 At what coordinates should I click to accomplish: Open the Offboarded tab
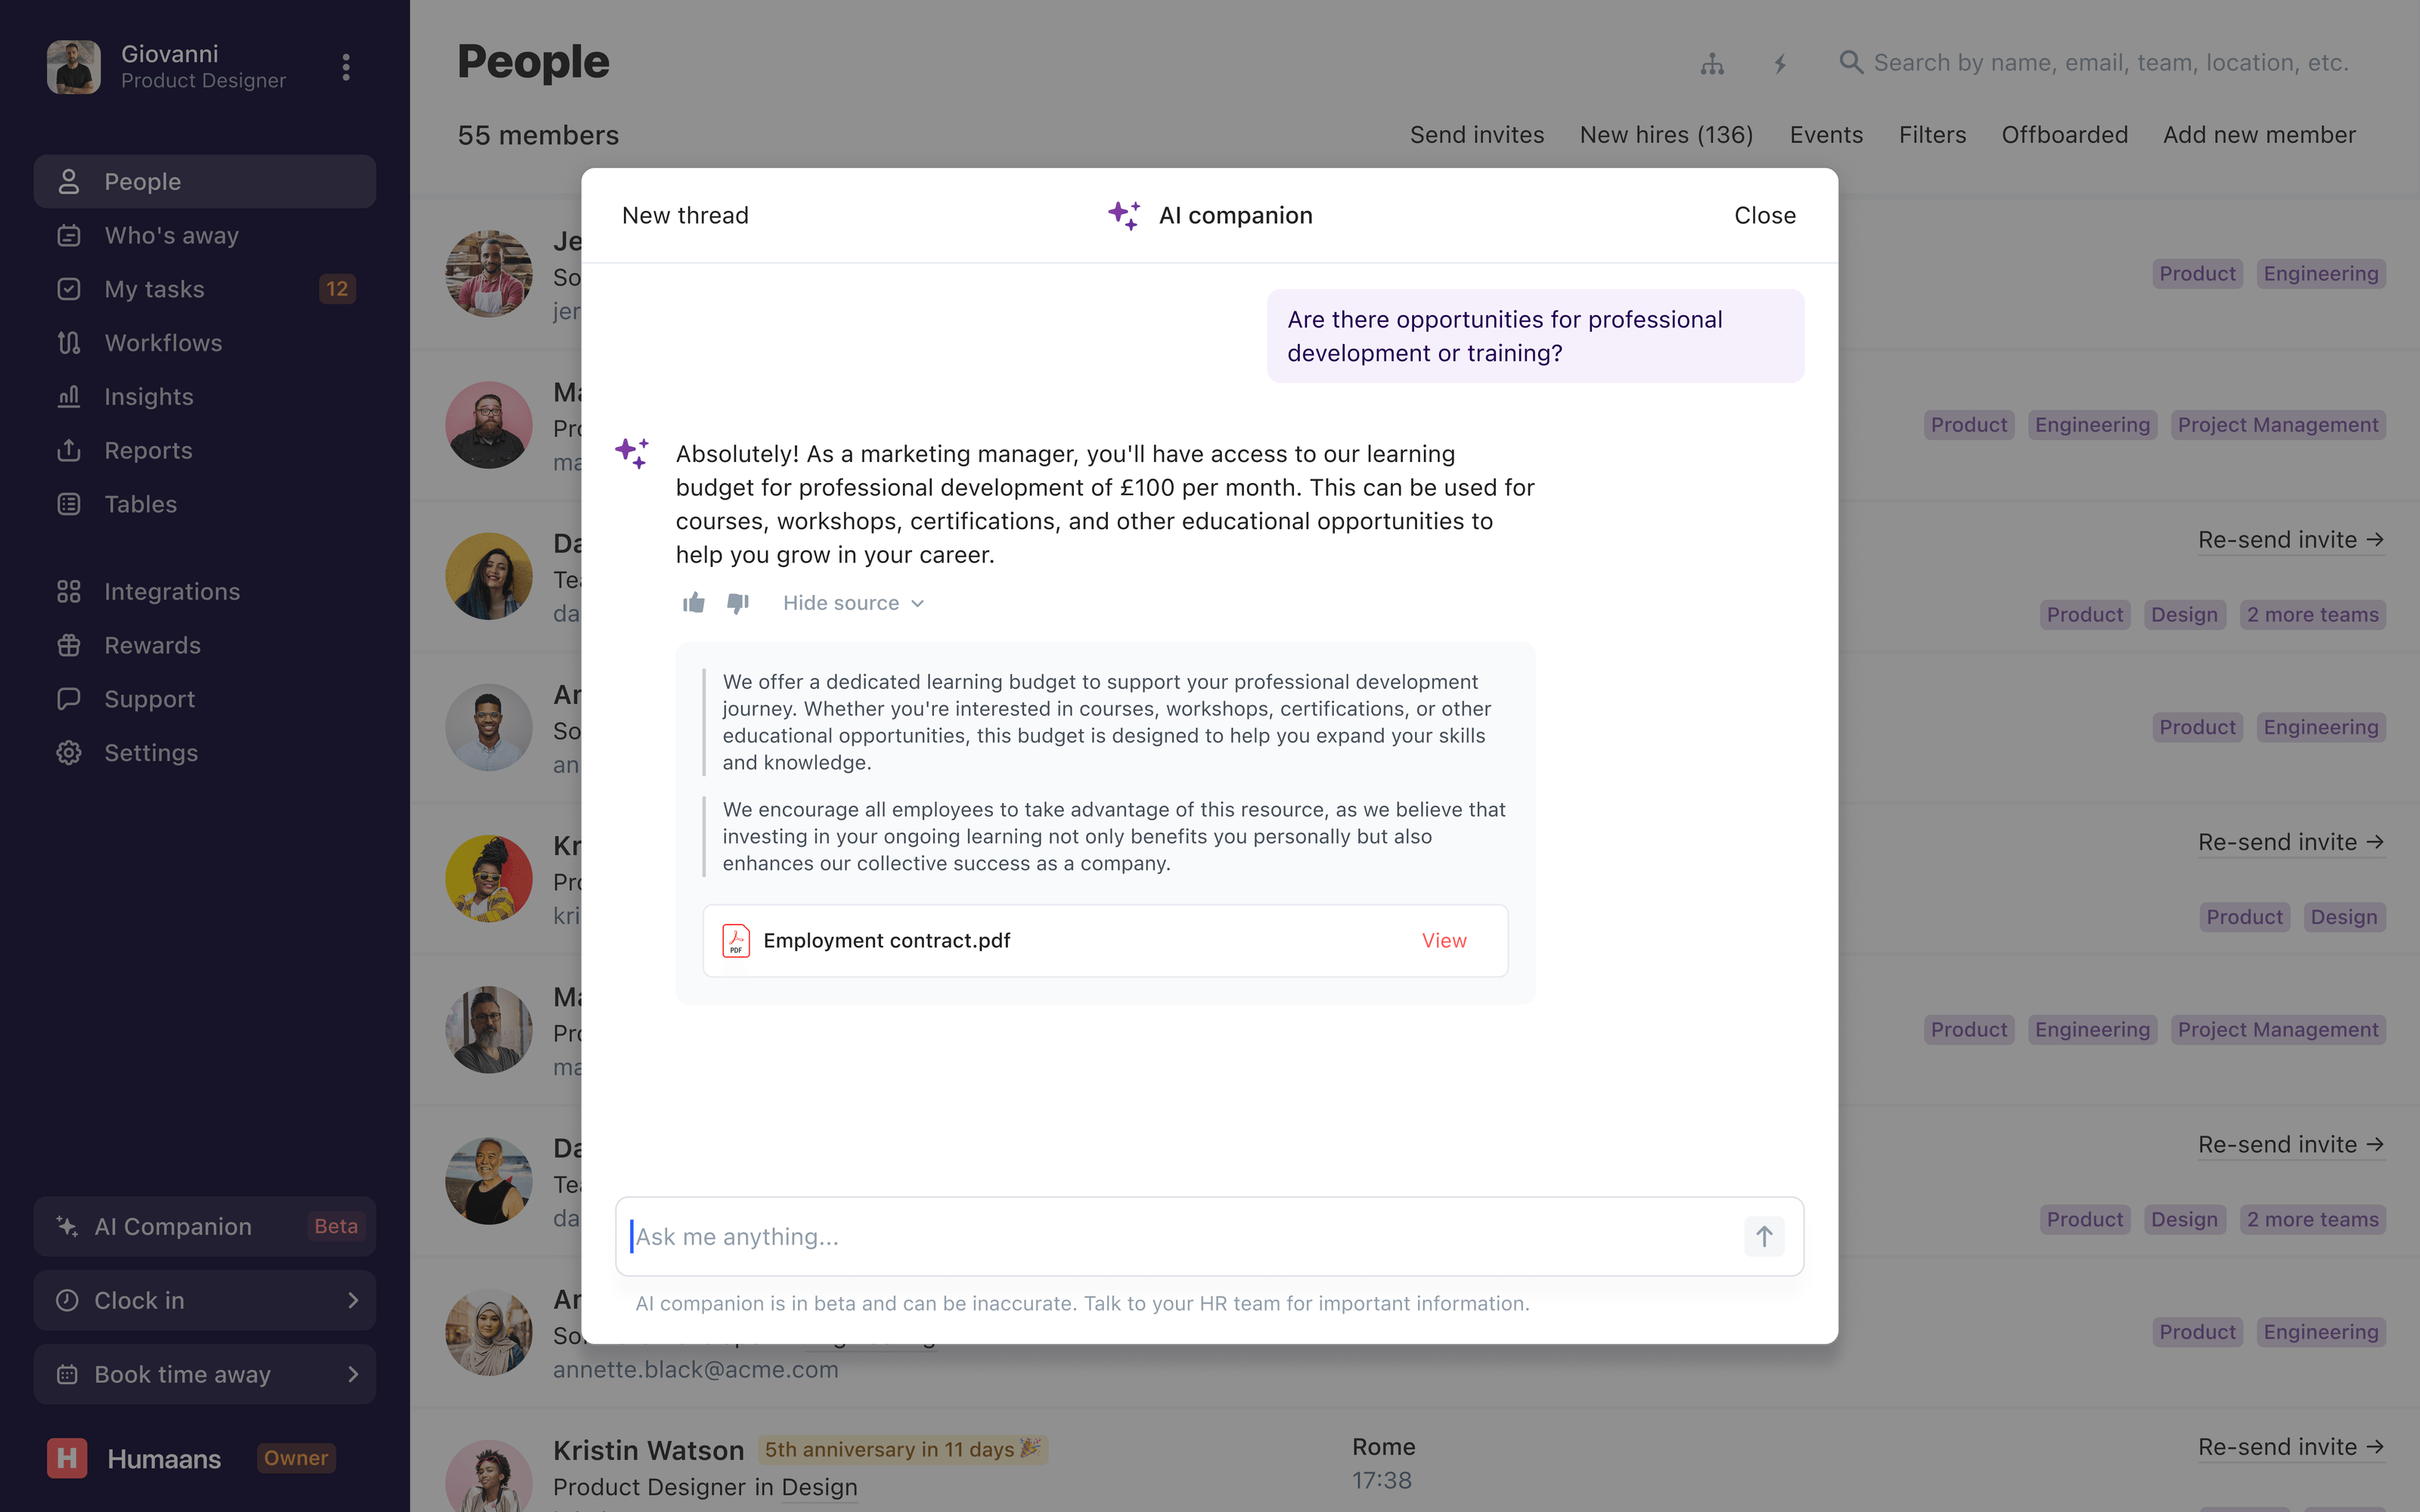coord(2064,134)
